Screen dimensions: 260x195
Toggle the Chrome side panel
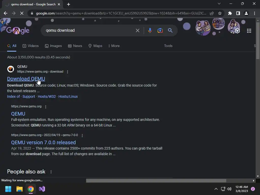tap(238, 13)
